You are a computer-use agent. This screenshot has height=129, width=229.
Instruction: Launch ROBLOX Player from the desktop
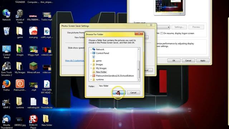[x=33, y=122]
